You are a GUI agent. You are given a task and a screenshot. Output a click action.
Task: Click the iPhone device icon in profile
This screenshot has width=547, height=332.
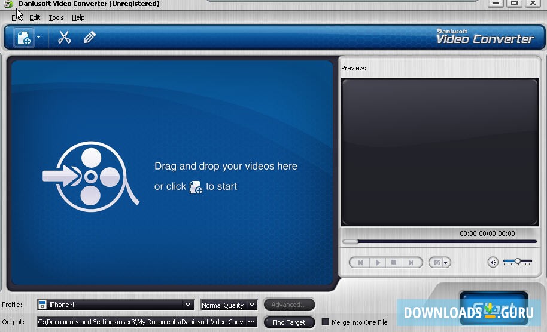coord(42,305)
